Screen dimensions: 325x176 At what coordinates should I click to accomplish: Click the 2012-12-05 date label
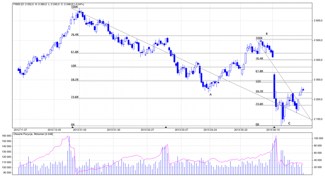[x=54, y=130]
